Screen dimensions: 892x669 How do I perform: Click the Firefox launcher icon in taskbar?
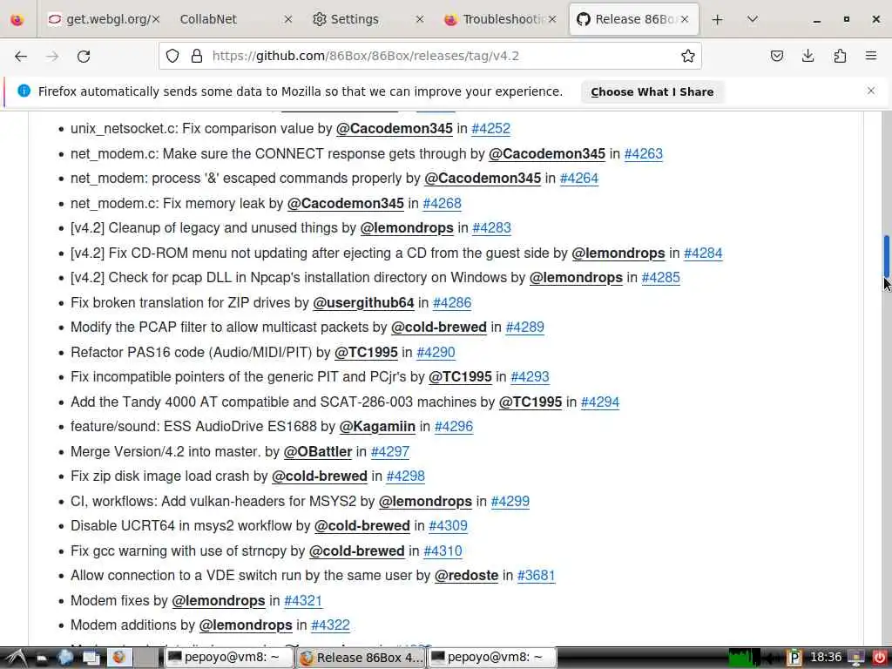118,658
